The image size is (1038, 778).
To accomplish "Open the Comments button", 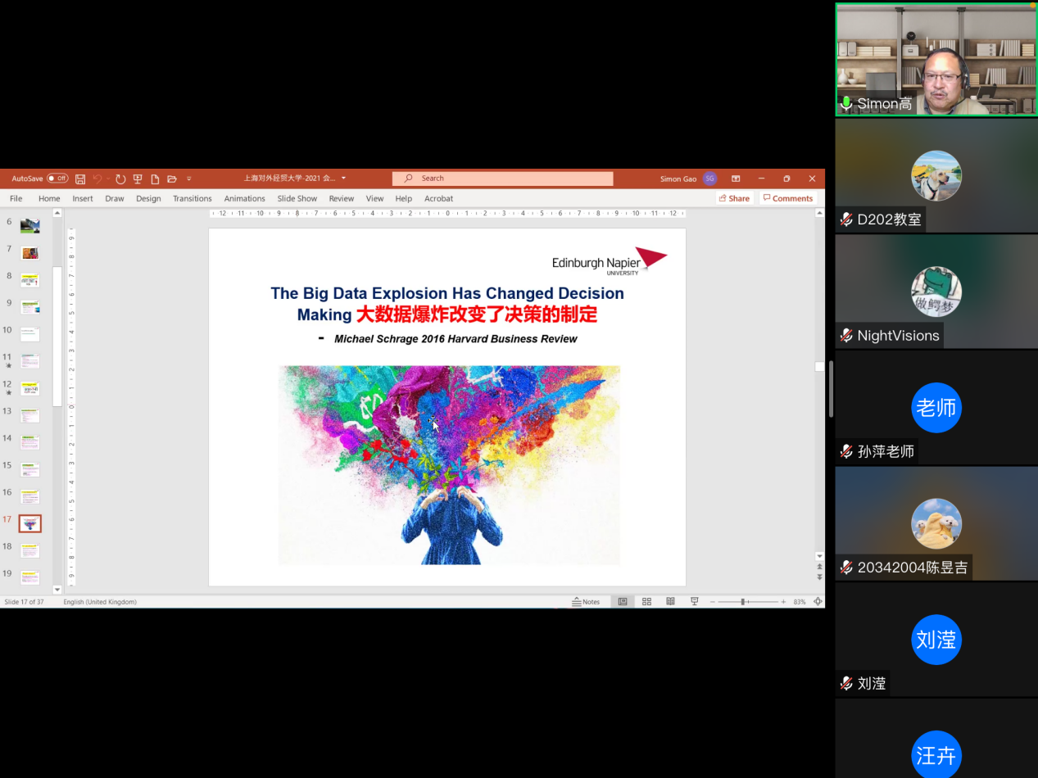I will (x=787, y=198).
